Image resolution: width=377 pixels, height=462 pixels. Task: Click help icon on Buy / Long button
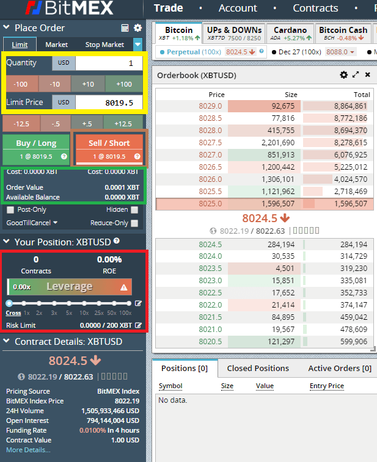coord(64,156)
